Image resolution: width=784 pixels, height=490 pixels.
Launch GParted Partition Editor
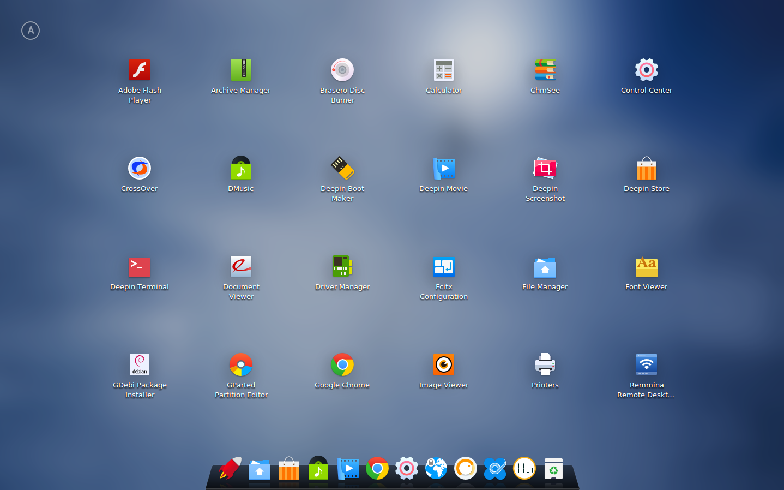(241, 365)
